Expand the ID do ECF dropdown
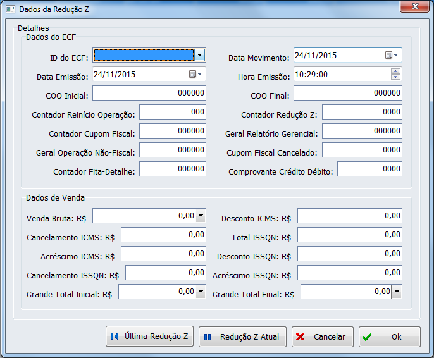This screenshot has width=434, height=358. [199, 56]
